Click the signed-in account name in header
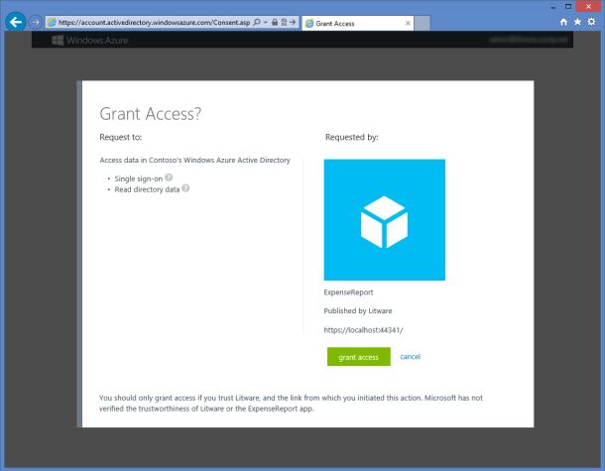 (x=529, y=40)
